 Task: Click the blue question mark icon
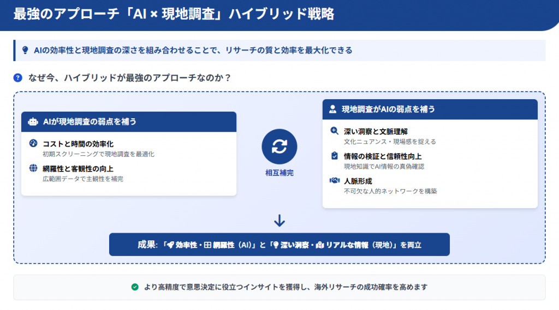[18, 77]
